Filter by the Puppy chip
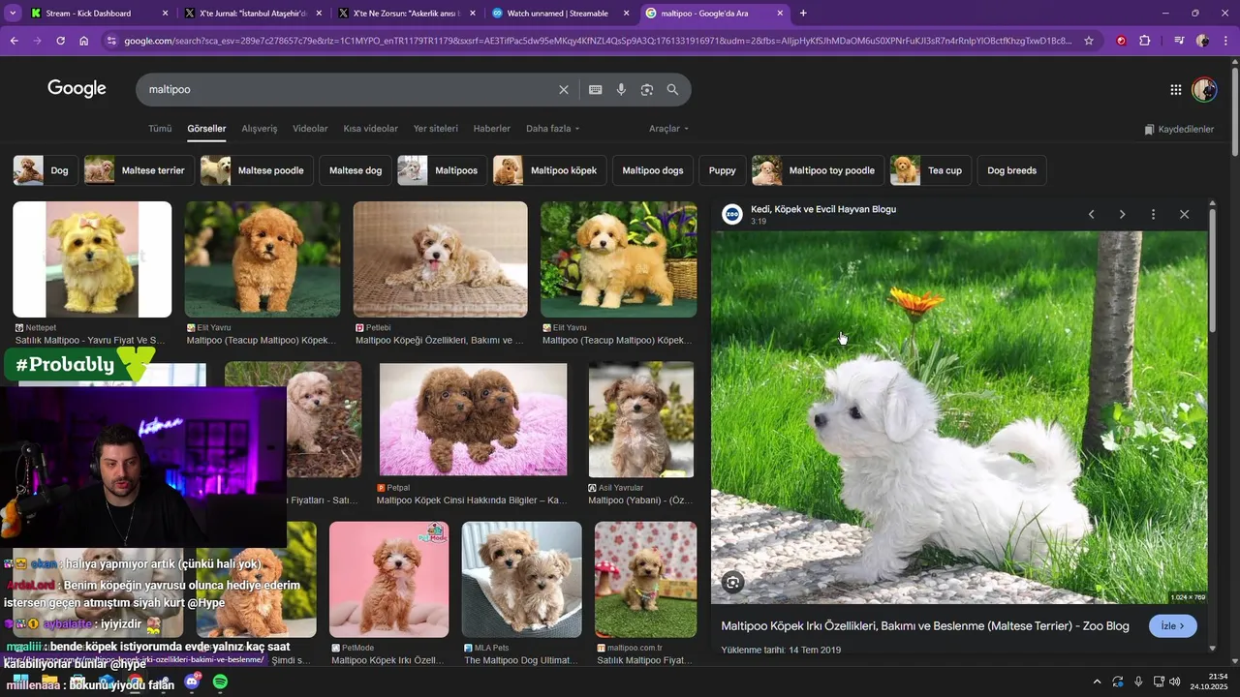The image size is (1240, 697). point(723,170)
